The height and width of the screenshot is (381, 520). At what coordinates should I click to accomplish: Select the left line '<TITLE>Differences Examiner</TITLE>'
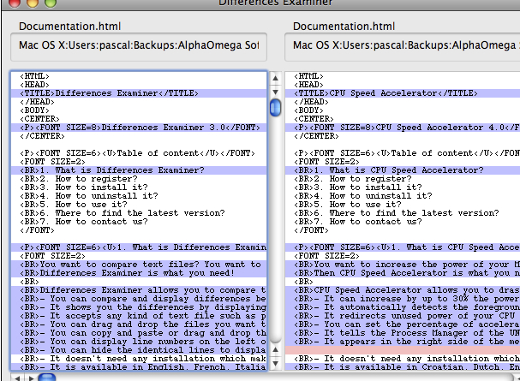[139, 93]
